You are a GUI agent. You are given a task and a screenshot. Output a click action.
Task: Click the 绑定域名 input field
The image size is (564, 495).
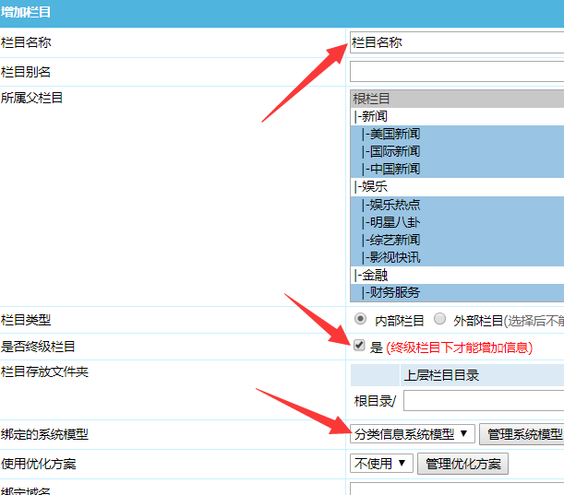(x=457, y=489)
